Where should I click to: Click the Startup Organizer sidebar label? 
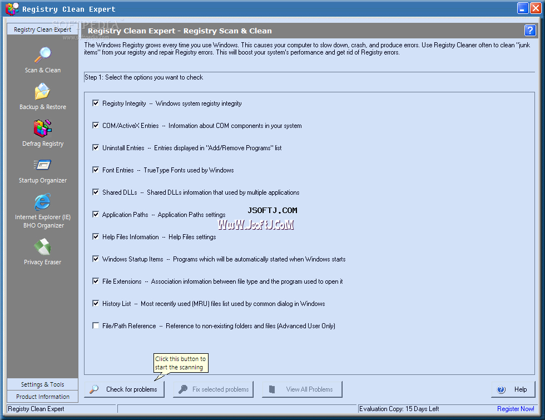(x=43, y=180)
